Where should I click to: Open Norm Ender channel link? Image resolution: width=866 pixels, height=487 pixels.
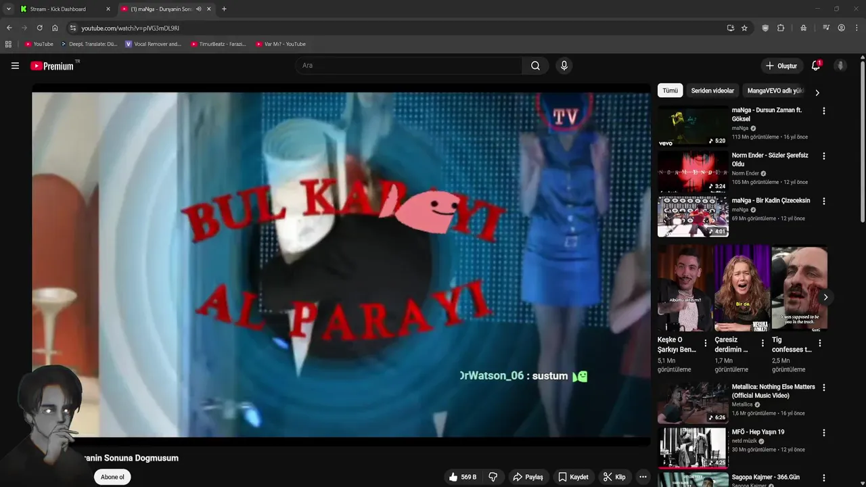click(746, 173)
